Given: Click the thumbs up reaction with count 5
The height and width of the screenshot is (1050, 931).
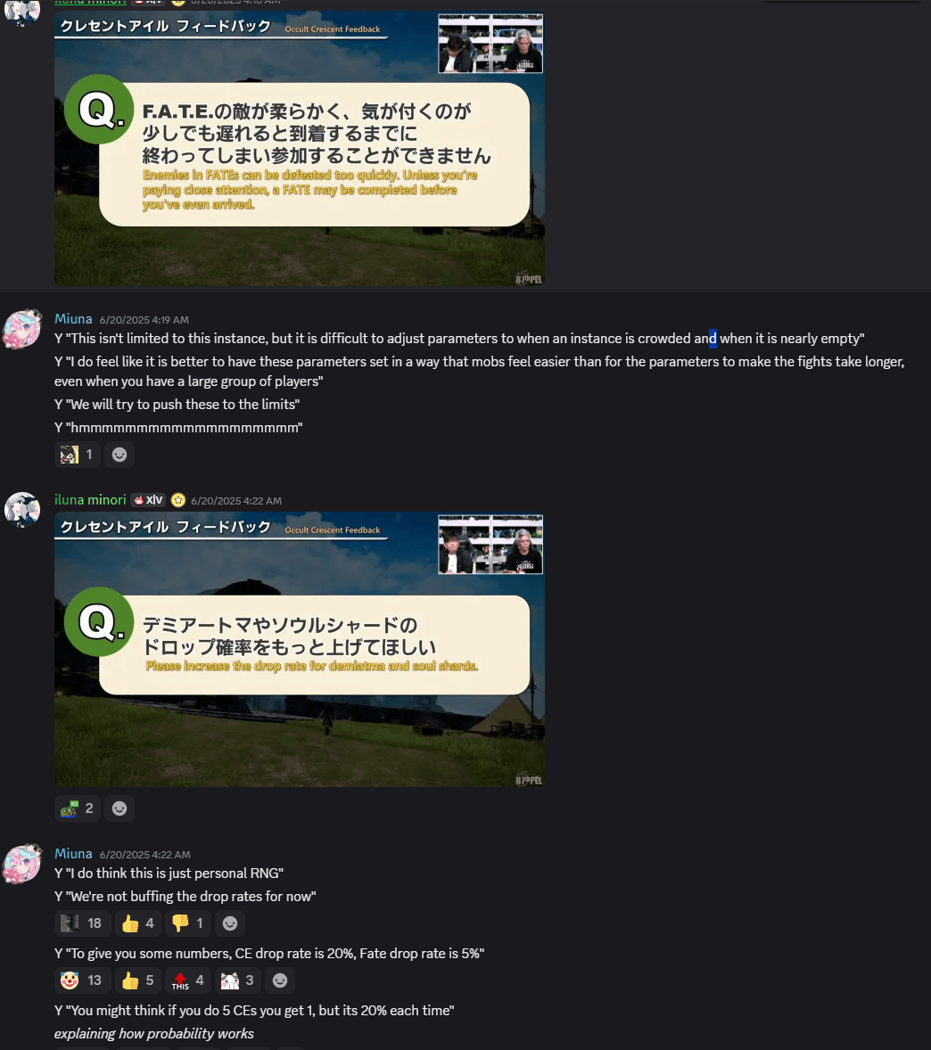Looking at the screenshot, I should 138,980.
